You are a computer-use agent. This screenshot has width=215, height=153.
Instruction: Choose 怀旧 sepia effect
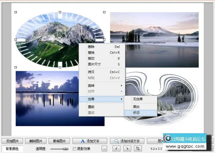(140, 113)
